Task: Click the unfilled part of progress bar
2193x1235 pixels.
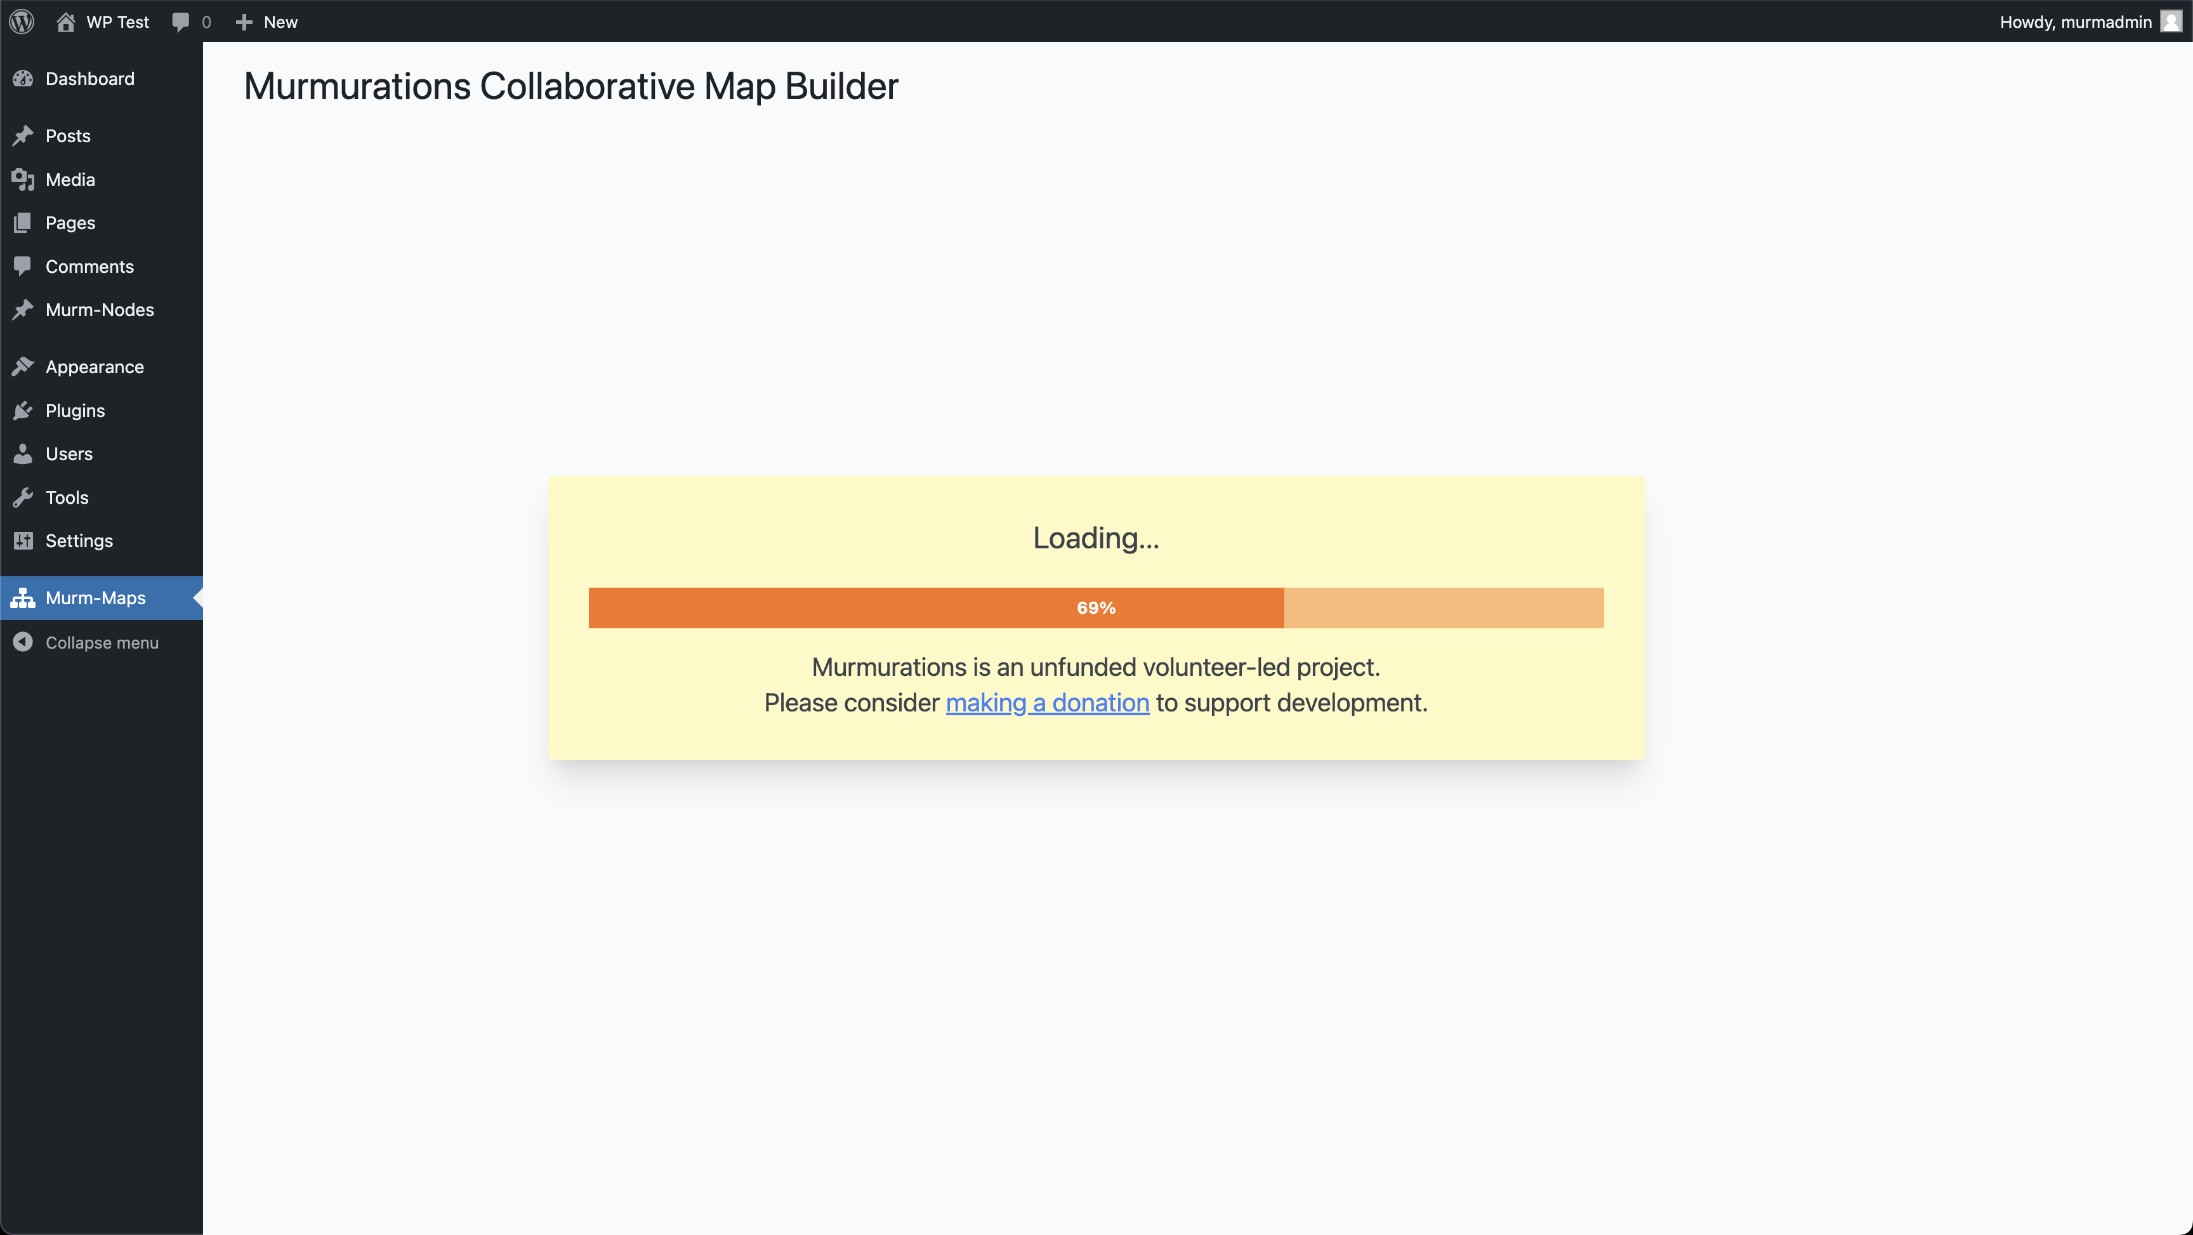Action: pos(1444,608)
